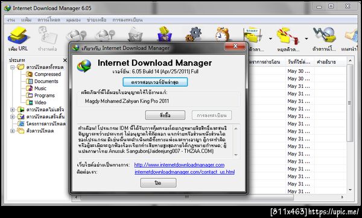Open the Stop Queue dropdown arrow
The image size is (362, 218).
click(306, 39)
